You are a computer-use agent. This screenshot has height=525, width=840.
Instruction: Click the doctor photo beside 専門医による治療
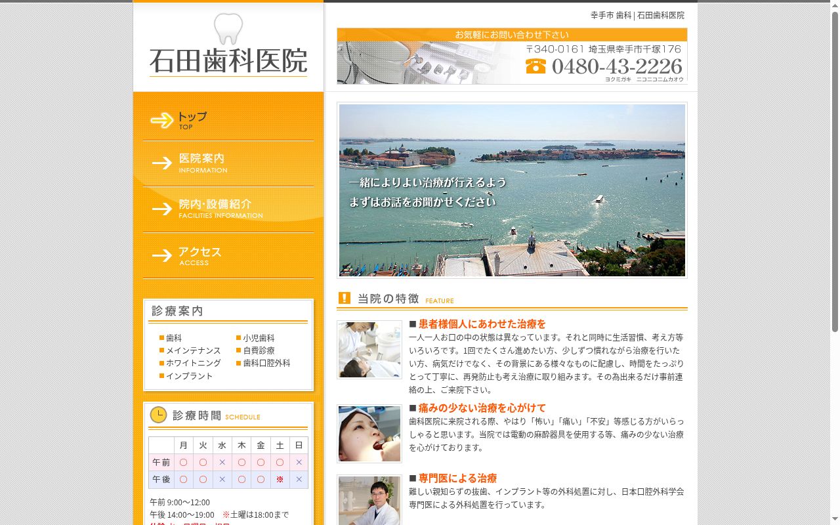(x=369, y=500)
